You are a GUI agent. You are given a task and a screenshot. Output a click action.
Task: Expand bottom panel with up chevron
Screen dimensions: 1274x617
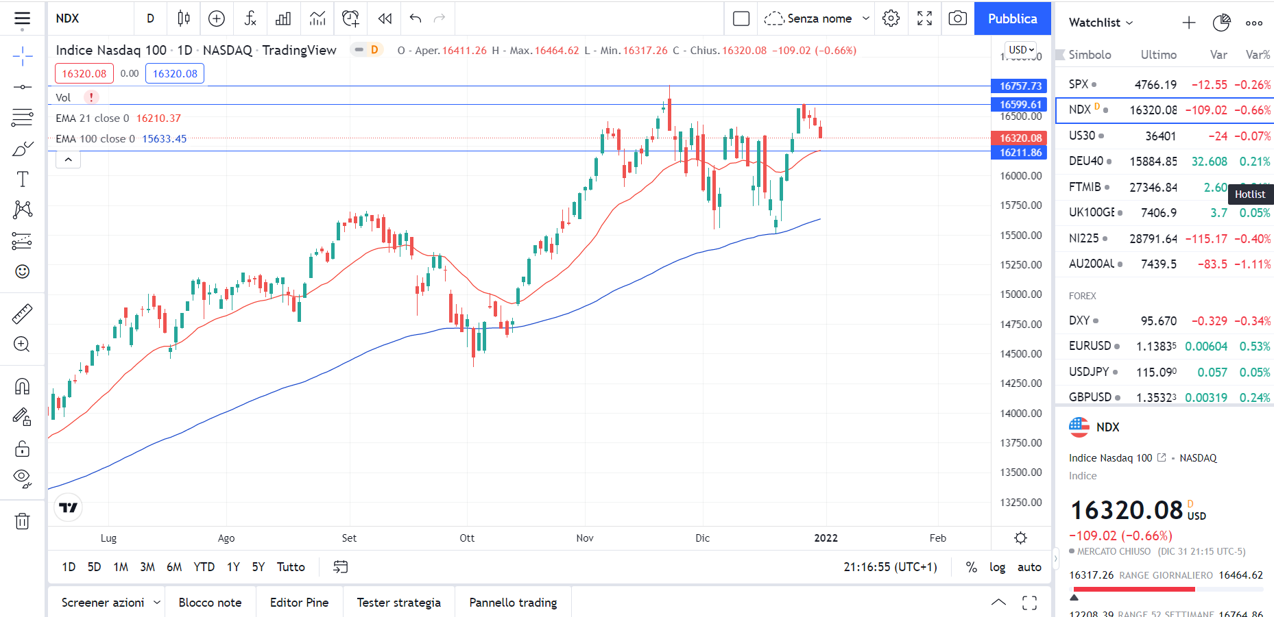(x=999, y=603)
